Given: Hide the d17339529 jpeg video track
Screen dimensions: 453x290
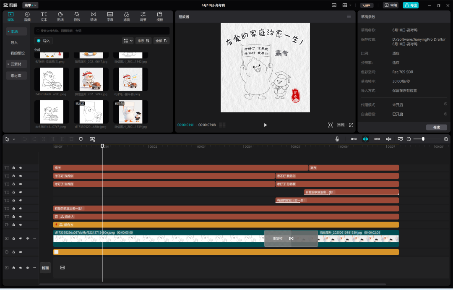Looking at the screenshot, I should [x=21, y=238].
